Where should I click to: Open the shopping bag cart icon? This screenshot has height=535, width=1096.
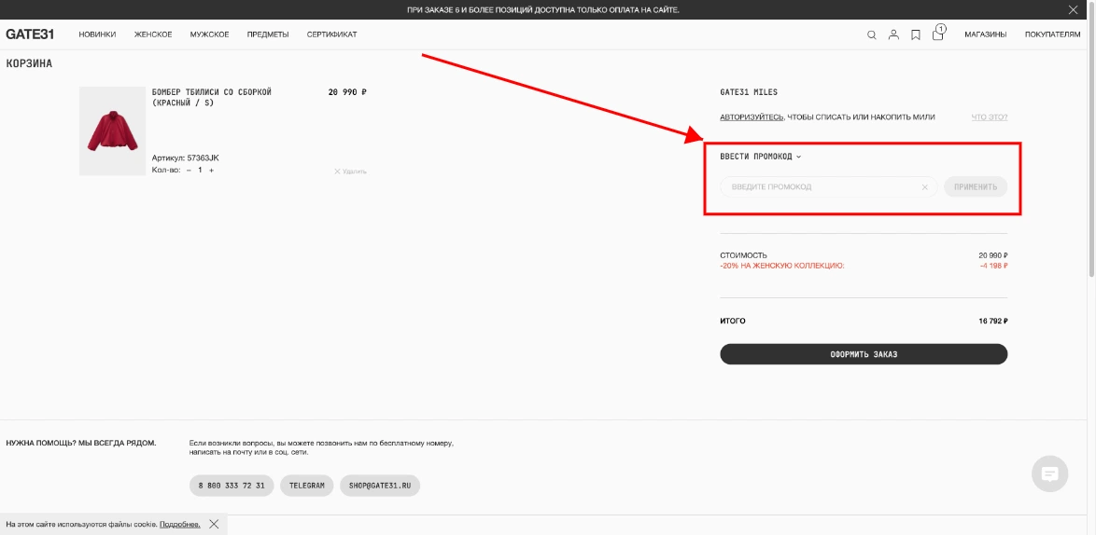click(x=937, y=34)
